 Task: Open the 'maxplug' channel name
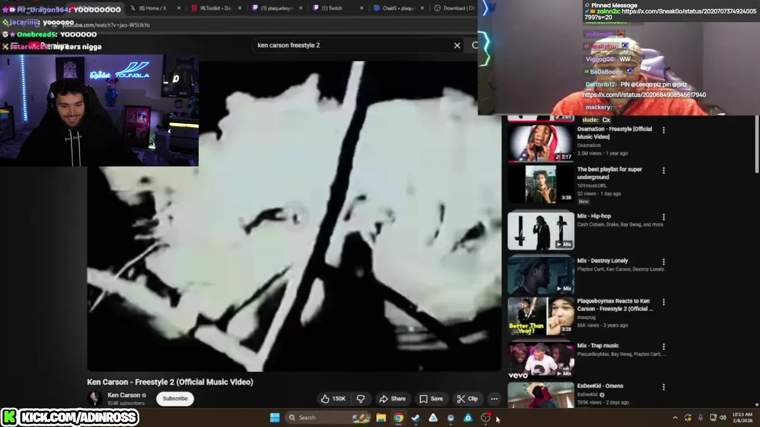[586, 318]
